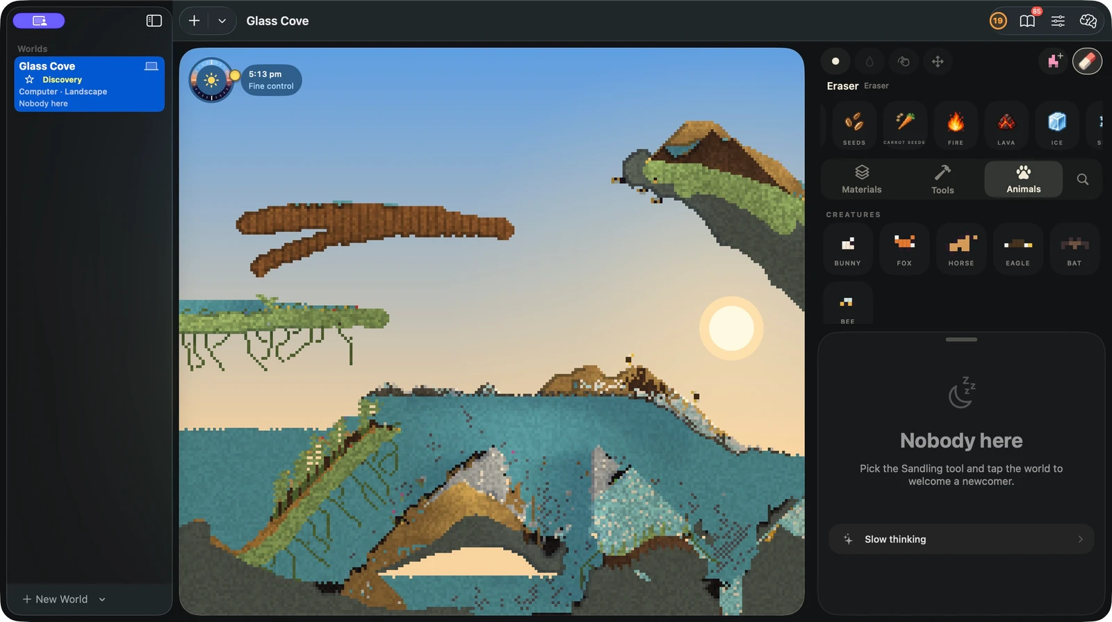Screen dimensions: 1112x622
Task: Expand the New World chevron menu
Action: click(x=102, y=599)
